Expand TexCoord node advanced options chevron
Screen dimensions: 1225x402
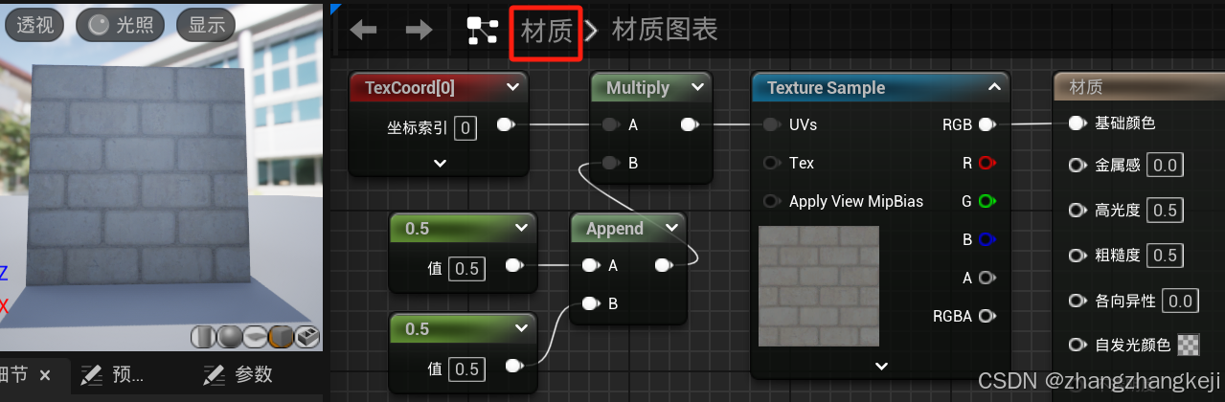440,163
